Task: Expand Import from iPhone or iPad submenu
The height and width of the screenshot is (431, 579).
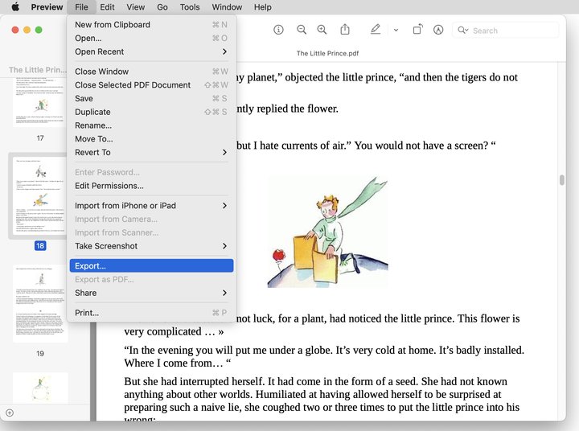Action: click(224, 205)
